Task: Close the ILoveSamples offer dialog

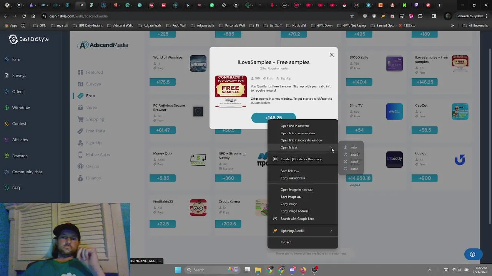Action: click(x=331, y=55)
